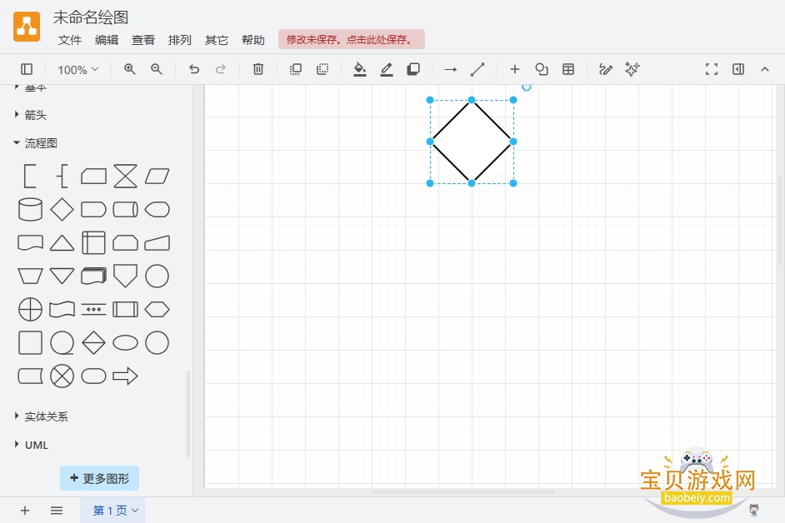Screen dimensions: 785x523
Task: Select the collate hourglass flowchart shape
Action: pyautogui.click(x=125, y=177)
